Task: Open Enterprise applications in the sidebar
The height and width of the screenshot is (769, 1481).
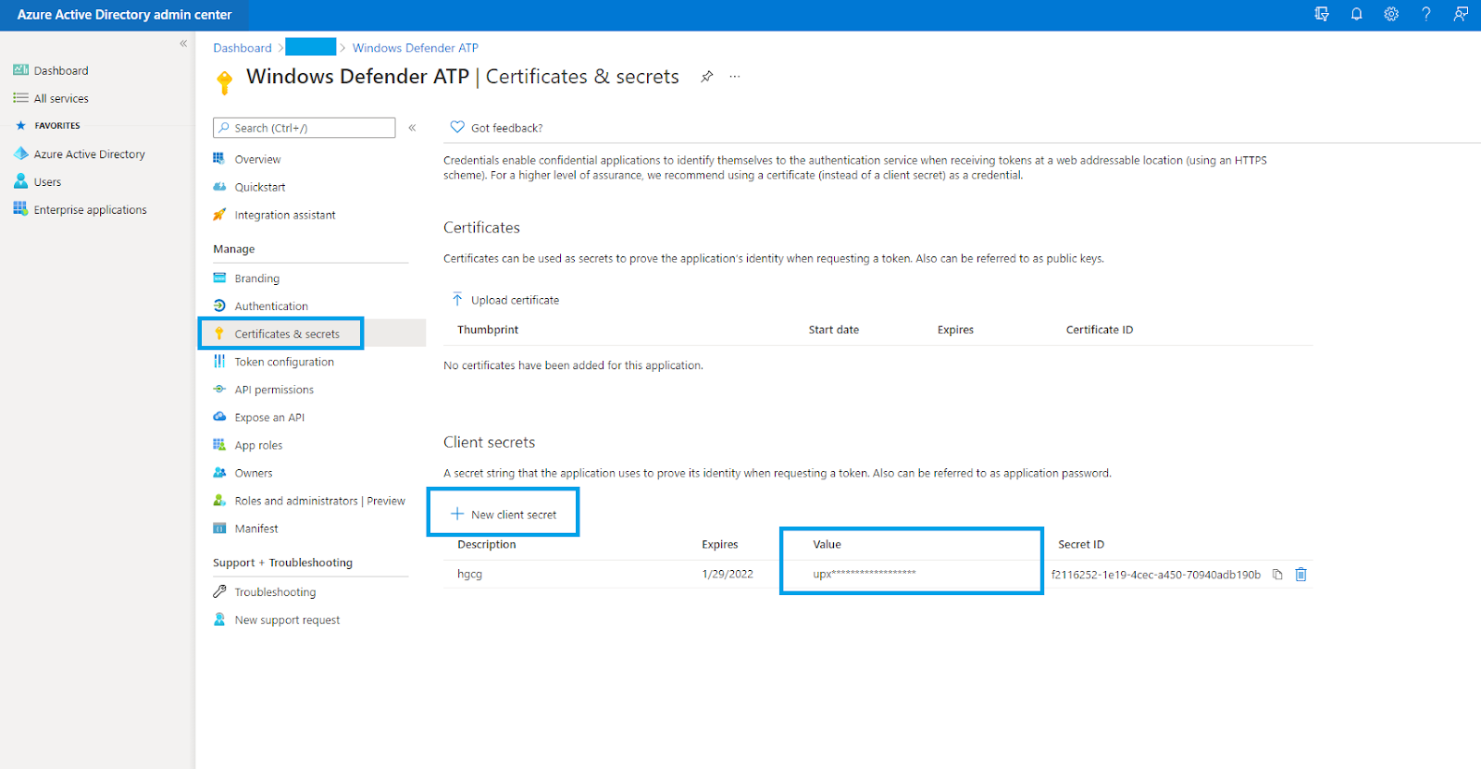Action: [x=90, y=210]
